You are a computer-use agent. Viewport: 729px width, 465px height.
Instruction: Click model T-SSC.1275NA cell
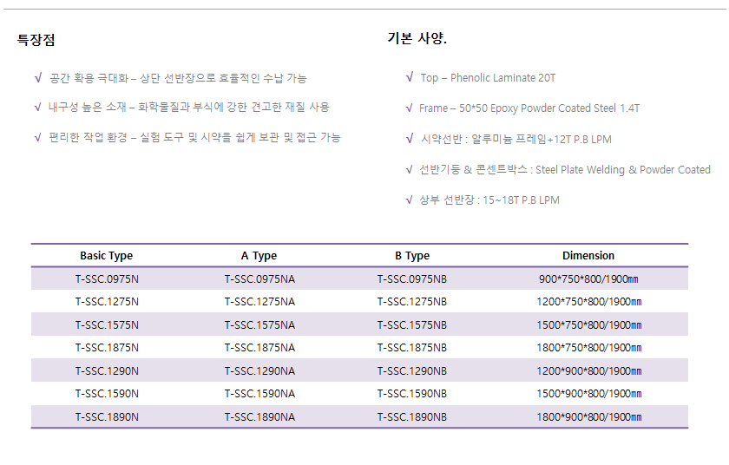pyautogui.click(x=259, y=302)
